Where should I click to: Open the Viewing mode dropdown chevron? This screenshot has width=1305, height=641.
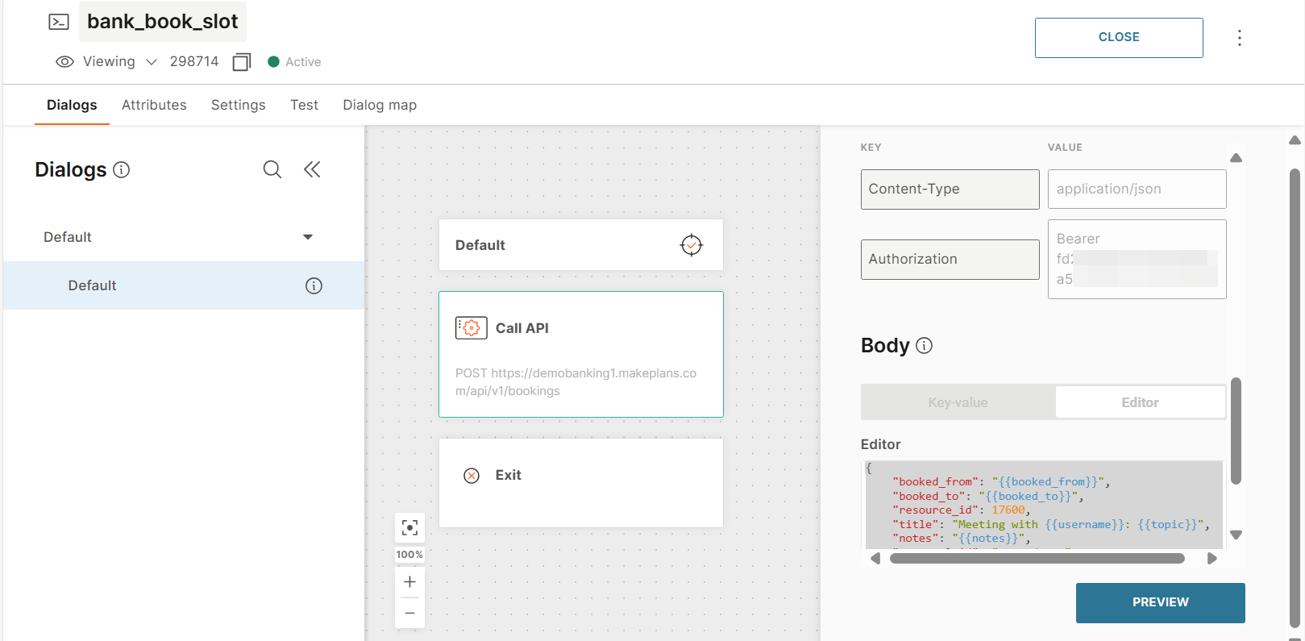pos(152,62)
